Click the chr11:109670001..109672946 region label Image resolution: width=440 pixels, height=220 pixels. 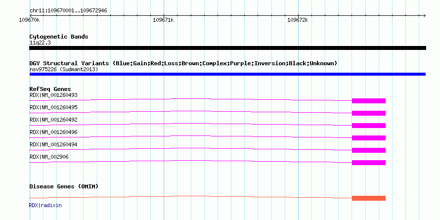coord(68,11)
